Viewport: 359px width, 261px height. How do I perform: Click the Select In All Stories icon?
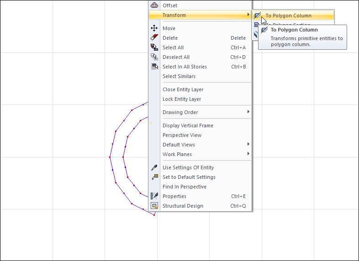pyautogui.click(x=154, y=67)
